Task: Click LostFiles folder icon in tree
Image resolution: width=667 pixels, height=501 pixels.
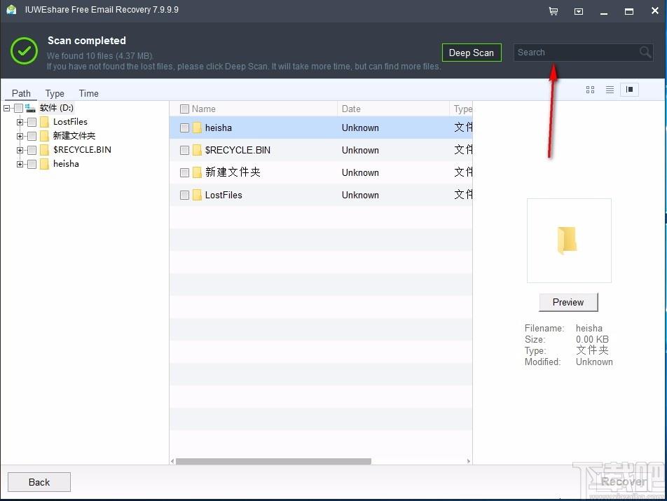Action: point(45,122)
